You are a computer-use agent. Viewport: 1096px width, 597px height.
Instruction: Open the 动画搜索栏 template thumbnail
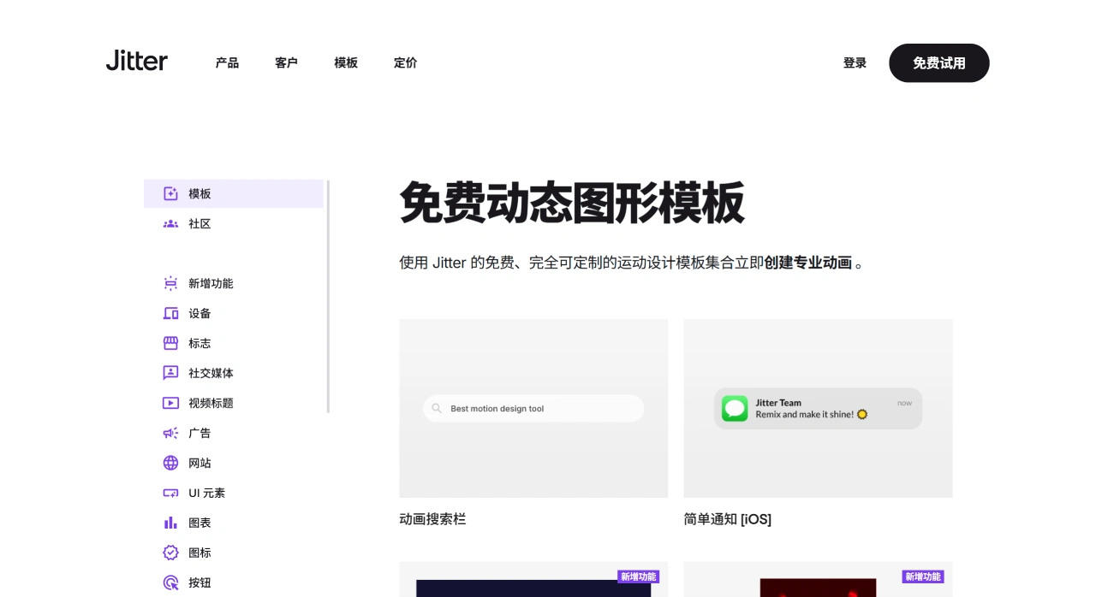pyautogui.click(x=533, y=408)
